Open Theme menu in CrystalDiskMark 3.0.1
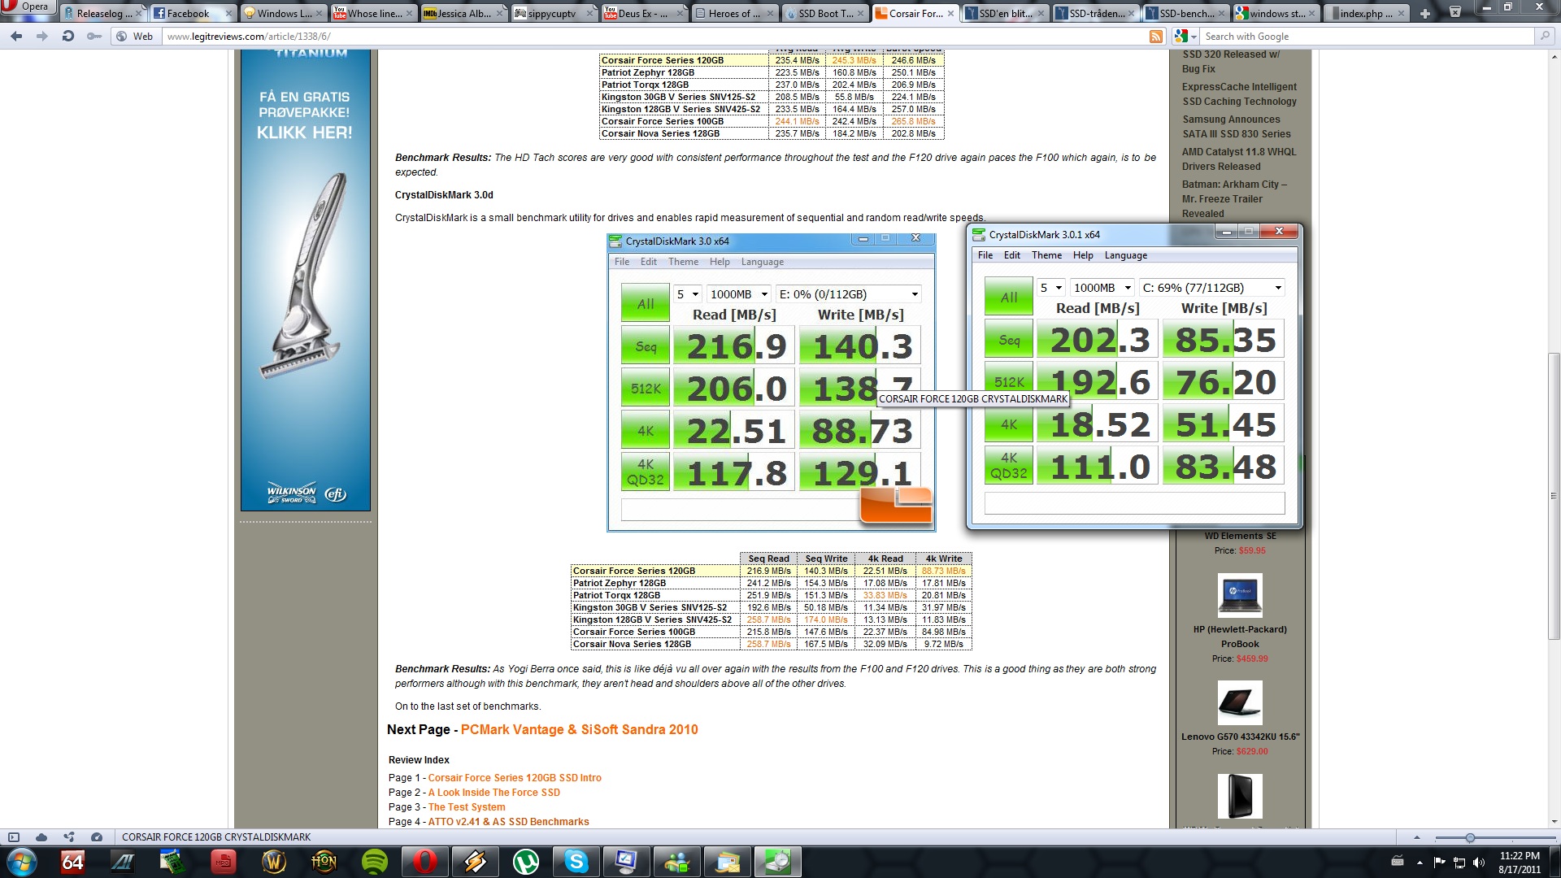This screenshot has width=1561, height=878. click(1046, 255)
